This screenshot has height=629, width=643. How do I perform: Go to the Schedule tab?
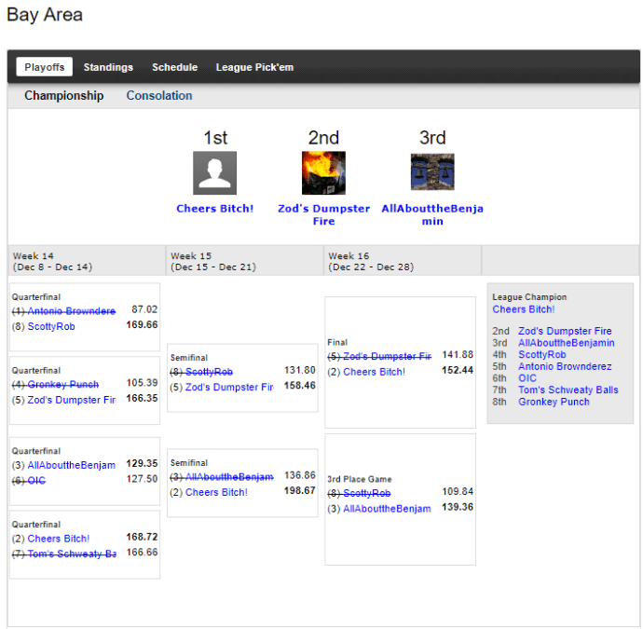pos(174,67)
